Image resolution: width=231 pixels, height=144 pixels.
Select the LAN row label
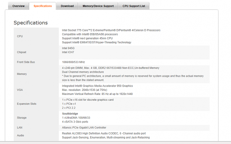pos(20,127)
